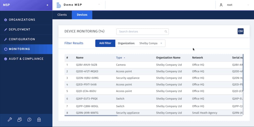Click the Organizations gear icon

point(6,20)
